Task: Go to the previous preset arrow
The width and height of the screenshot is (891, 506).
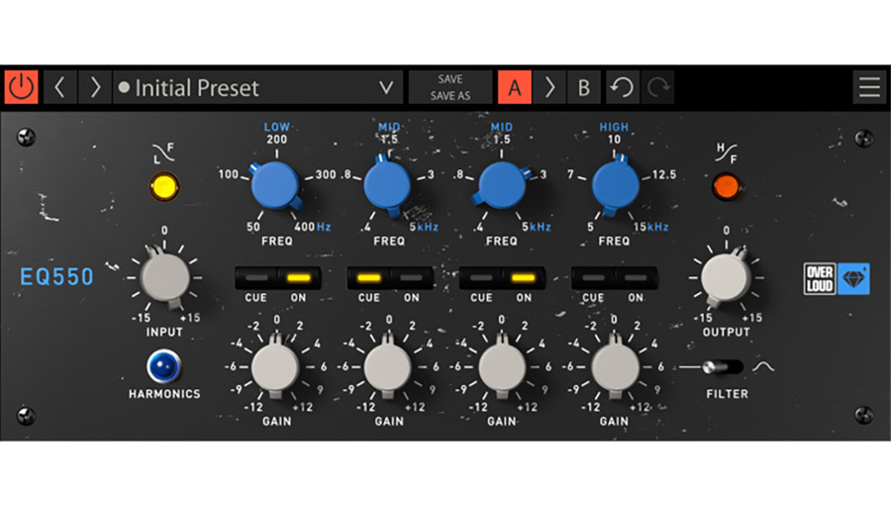Action: pyautogui.click(x=59, y=87)
